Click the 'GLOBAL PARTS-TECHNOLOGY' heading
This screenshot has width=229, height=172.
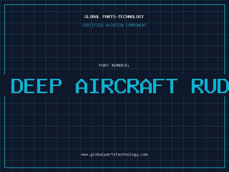(x=114, y=17)
